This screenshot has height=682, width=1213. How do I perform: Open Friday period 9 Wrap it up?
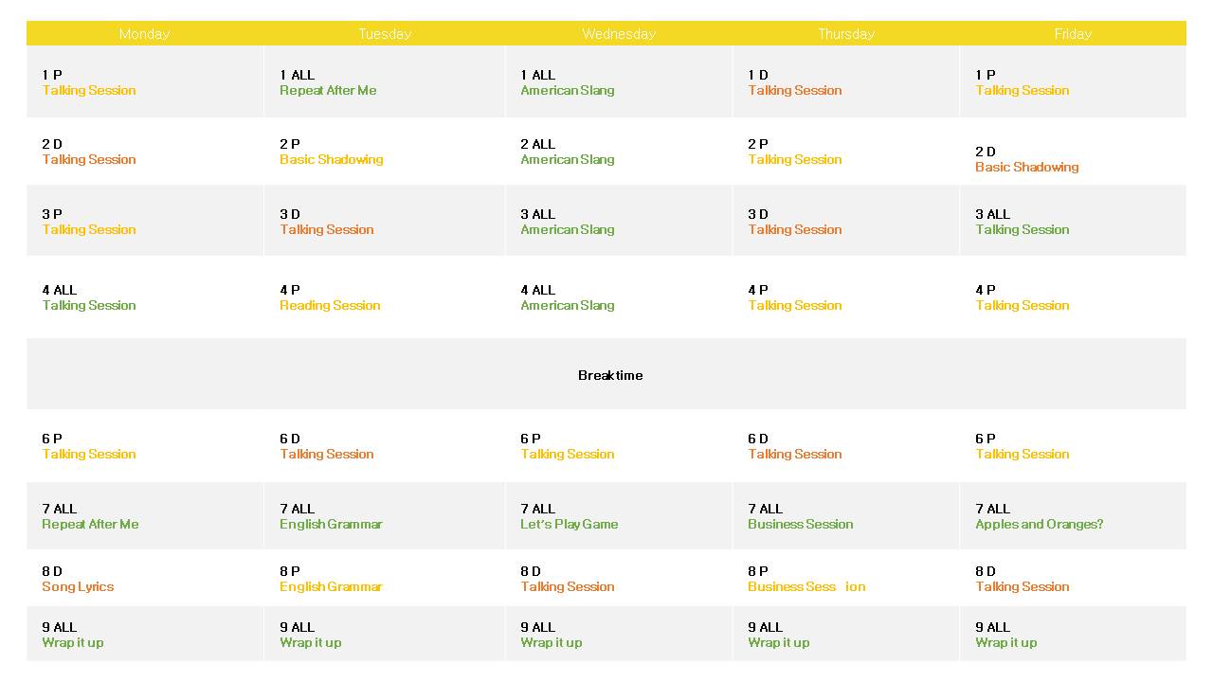coord(1005,642)
